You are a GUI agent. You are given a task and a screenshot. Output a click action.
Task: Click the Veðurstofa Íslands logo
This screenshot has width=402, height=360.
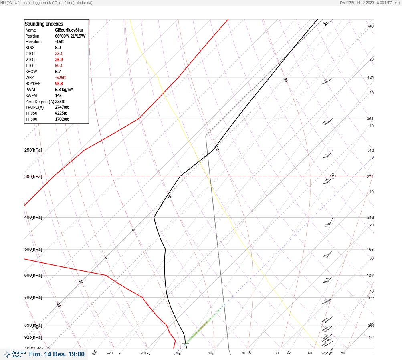14,354
